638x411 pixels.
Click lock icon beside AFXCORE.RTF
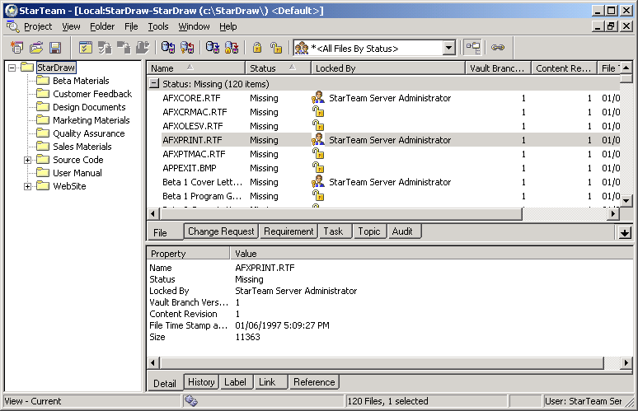(317, 98)
